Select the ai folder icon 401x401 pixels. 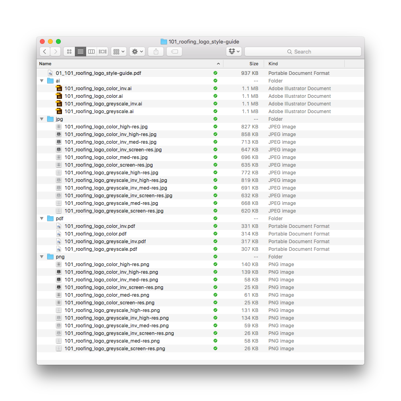click(x=50, y=81)
